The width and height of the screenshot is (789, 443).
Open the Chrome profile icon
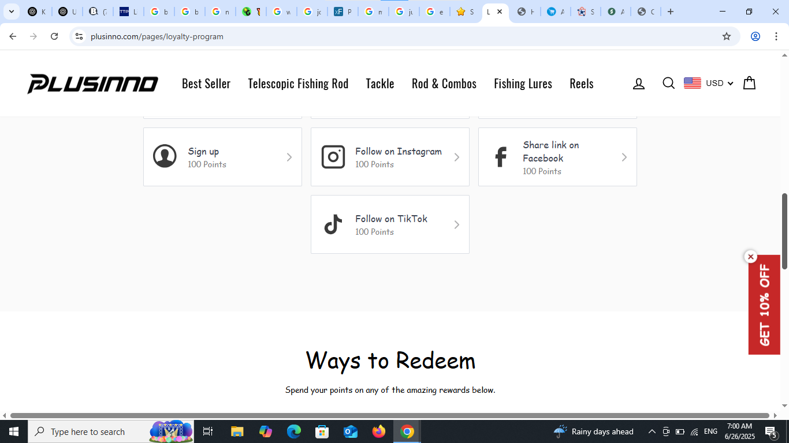(755, 36)
